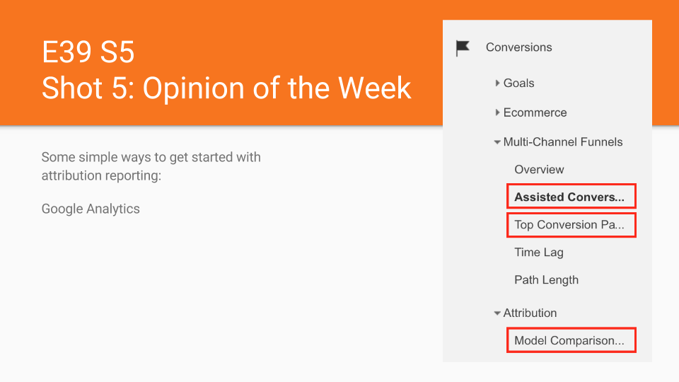
Task: Click the 'Google Analytics' text line
Action: coord(91,209)
